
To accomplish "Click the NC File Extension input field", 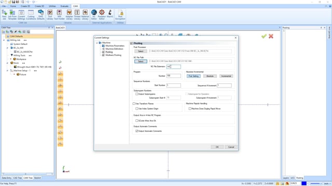I will click(x=174, y=67).
